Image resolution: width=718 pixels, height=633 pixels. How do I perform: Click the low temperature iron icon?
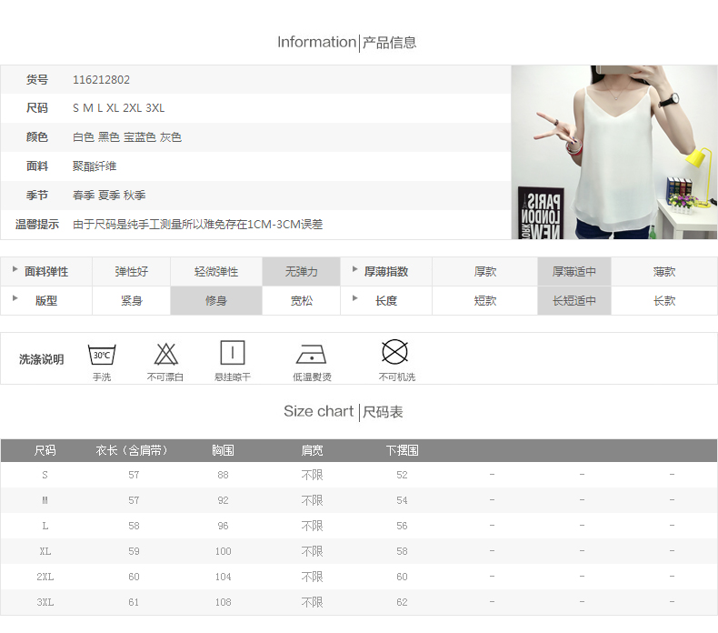tap(311, 354)
